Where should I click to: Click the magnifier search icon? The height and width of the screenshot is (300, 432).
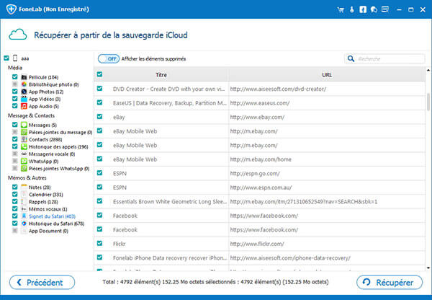[x=351, y=58]
